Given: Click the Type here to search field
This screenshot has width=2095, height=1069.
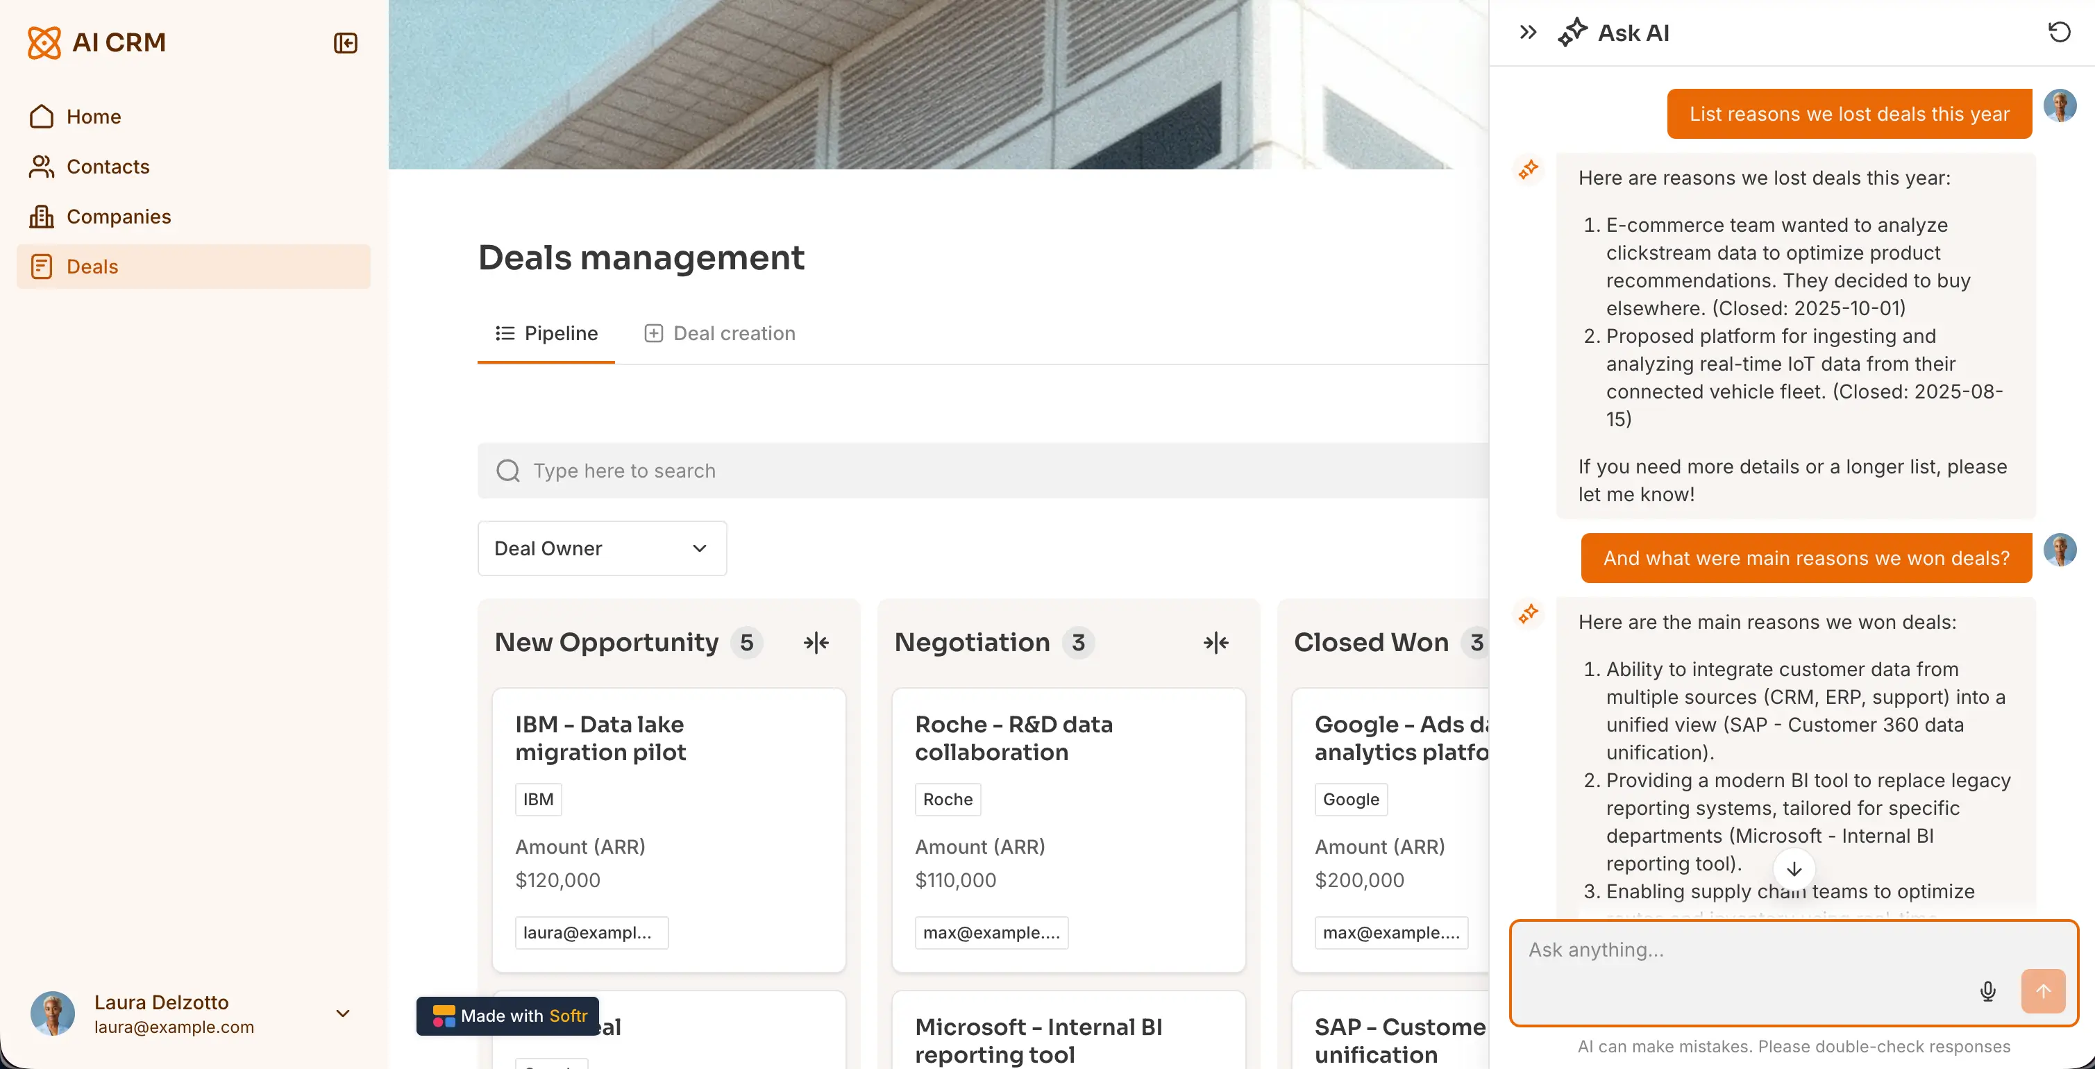Looking at the screenshot, I should [976, 470].
